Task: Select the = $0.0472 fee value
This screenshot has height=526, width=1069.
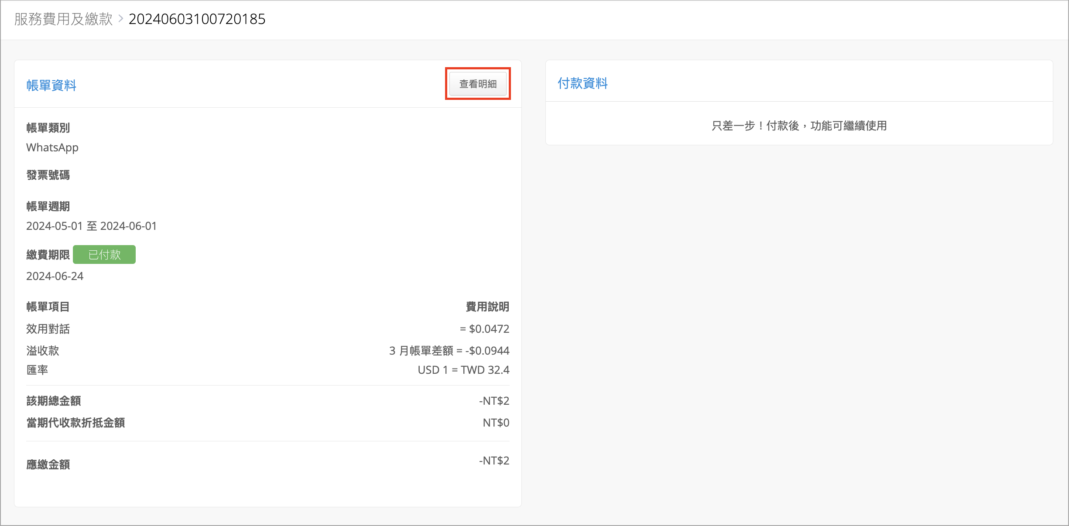Action: pyautogui.click(x=484, y=329)
